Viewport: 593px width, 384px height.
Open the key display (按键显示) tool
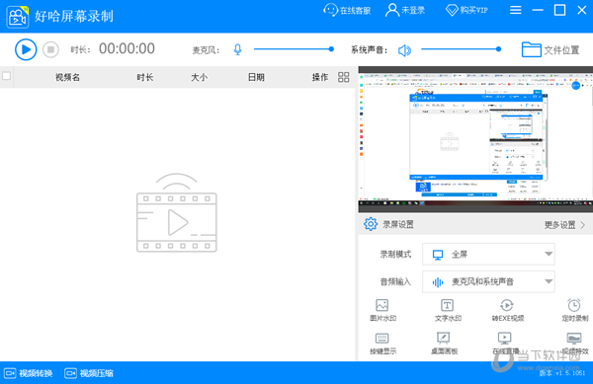pos(382,344)
